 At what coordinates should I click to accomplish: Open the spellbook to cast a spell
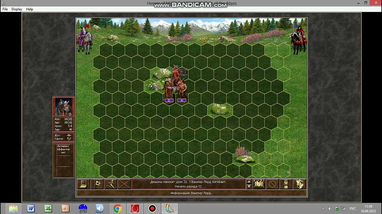tap(259, 184)
